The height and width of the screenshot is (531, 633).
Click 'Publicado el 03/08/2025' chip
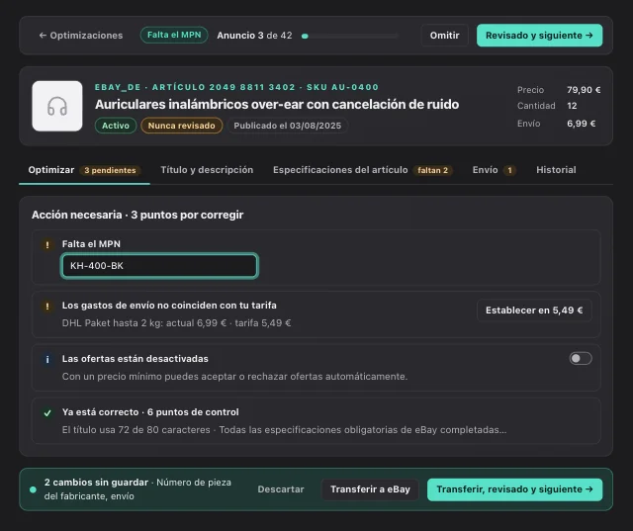pos(288,126)
